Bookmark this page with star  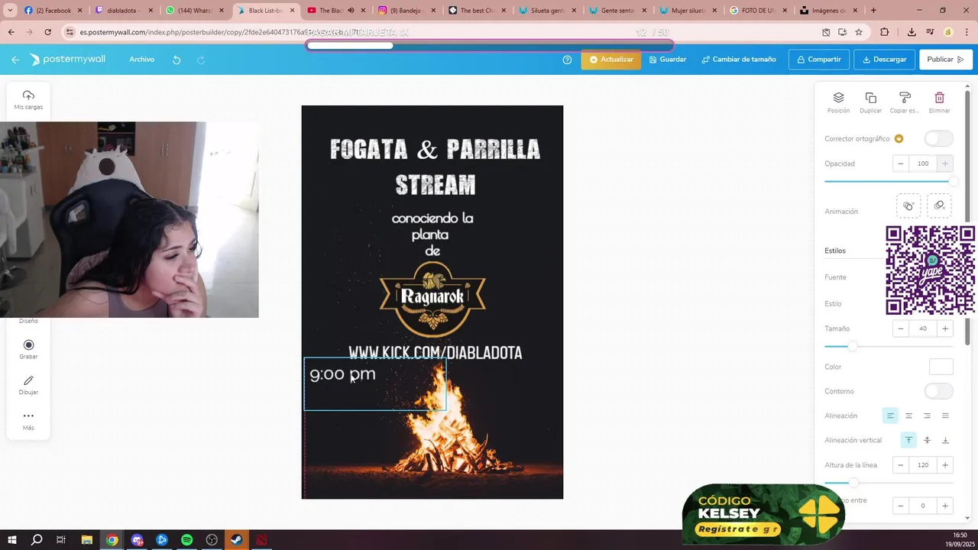(x=859, y=32)
